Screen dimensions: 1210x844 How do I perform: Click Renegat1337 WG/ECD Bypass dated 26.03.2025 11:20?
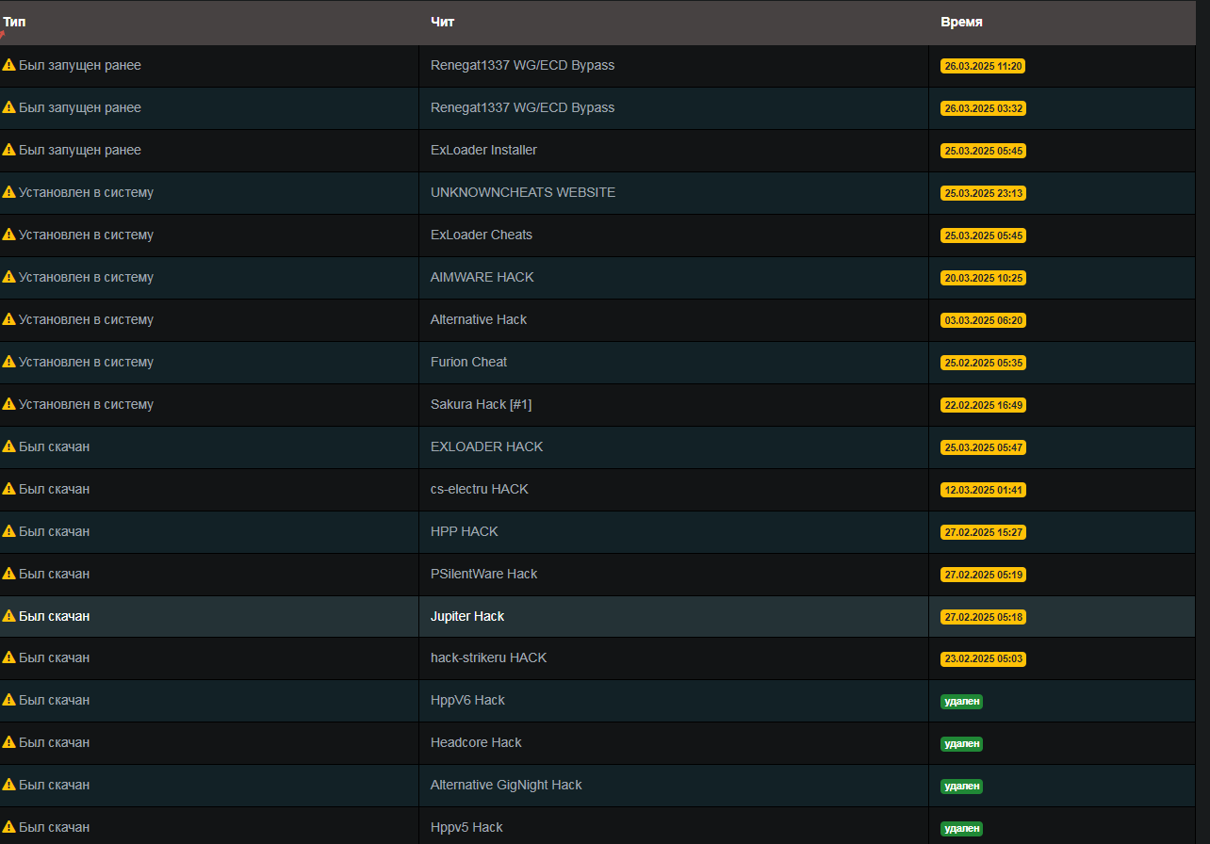[522, 65]
